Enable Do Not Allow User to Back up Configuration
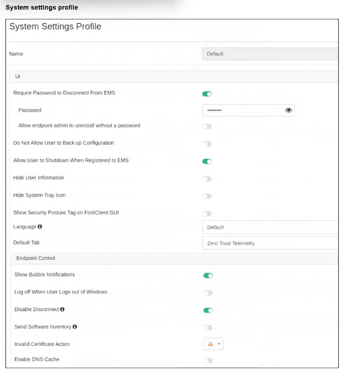This screenshot has height=372, width=344. point(207,144)
